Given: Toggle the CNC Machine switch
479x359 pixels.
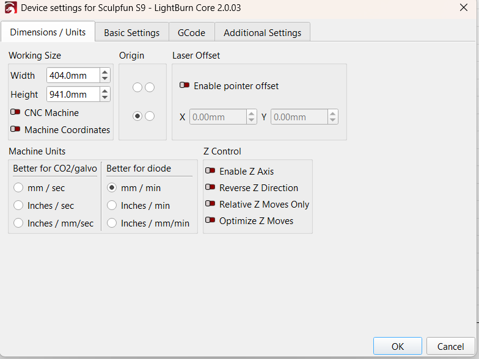Looking at the screenshot, I should click(x=15, y=112).
